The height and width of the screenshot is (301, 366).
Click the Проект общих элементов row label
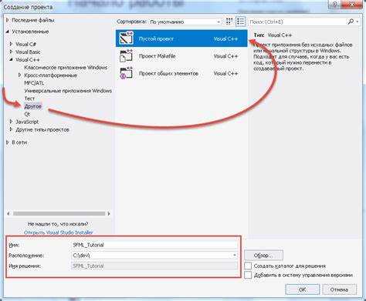[168, 73]
